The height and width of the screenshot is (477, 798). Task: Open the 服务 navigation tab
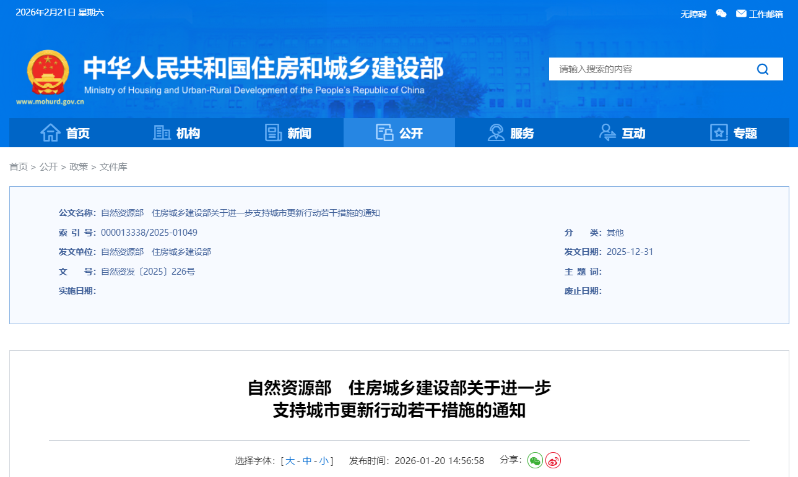511,133
